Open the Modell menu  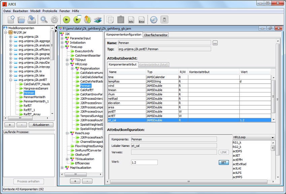pos(35,11)
